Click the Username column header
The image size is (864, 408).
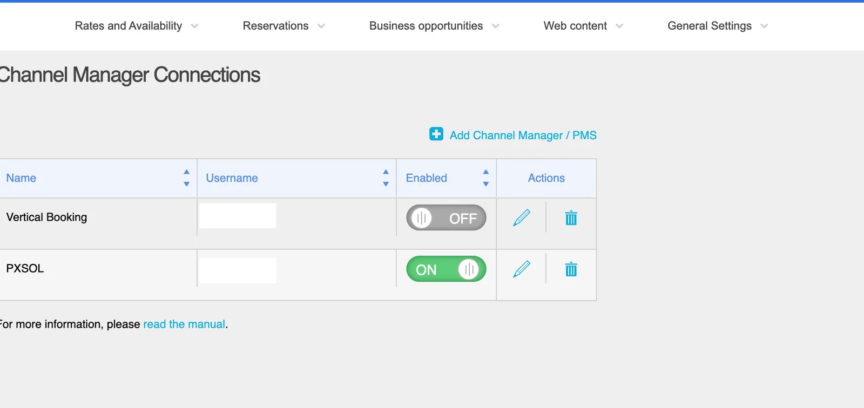[x=297, y=178]
